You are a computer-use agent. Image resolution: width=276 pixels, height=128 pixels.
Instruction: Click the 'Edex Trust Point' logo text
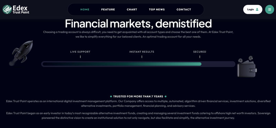click(21, 10)
